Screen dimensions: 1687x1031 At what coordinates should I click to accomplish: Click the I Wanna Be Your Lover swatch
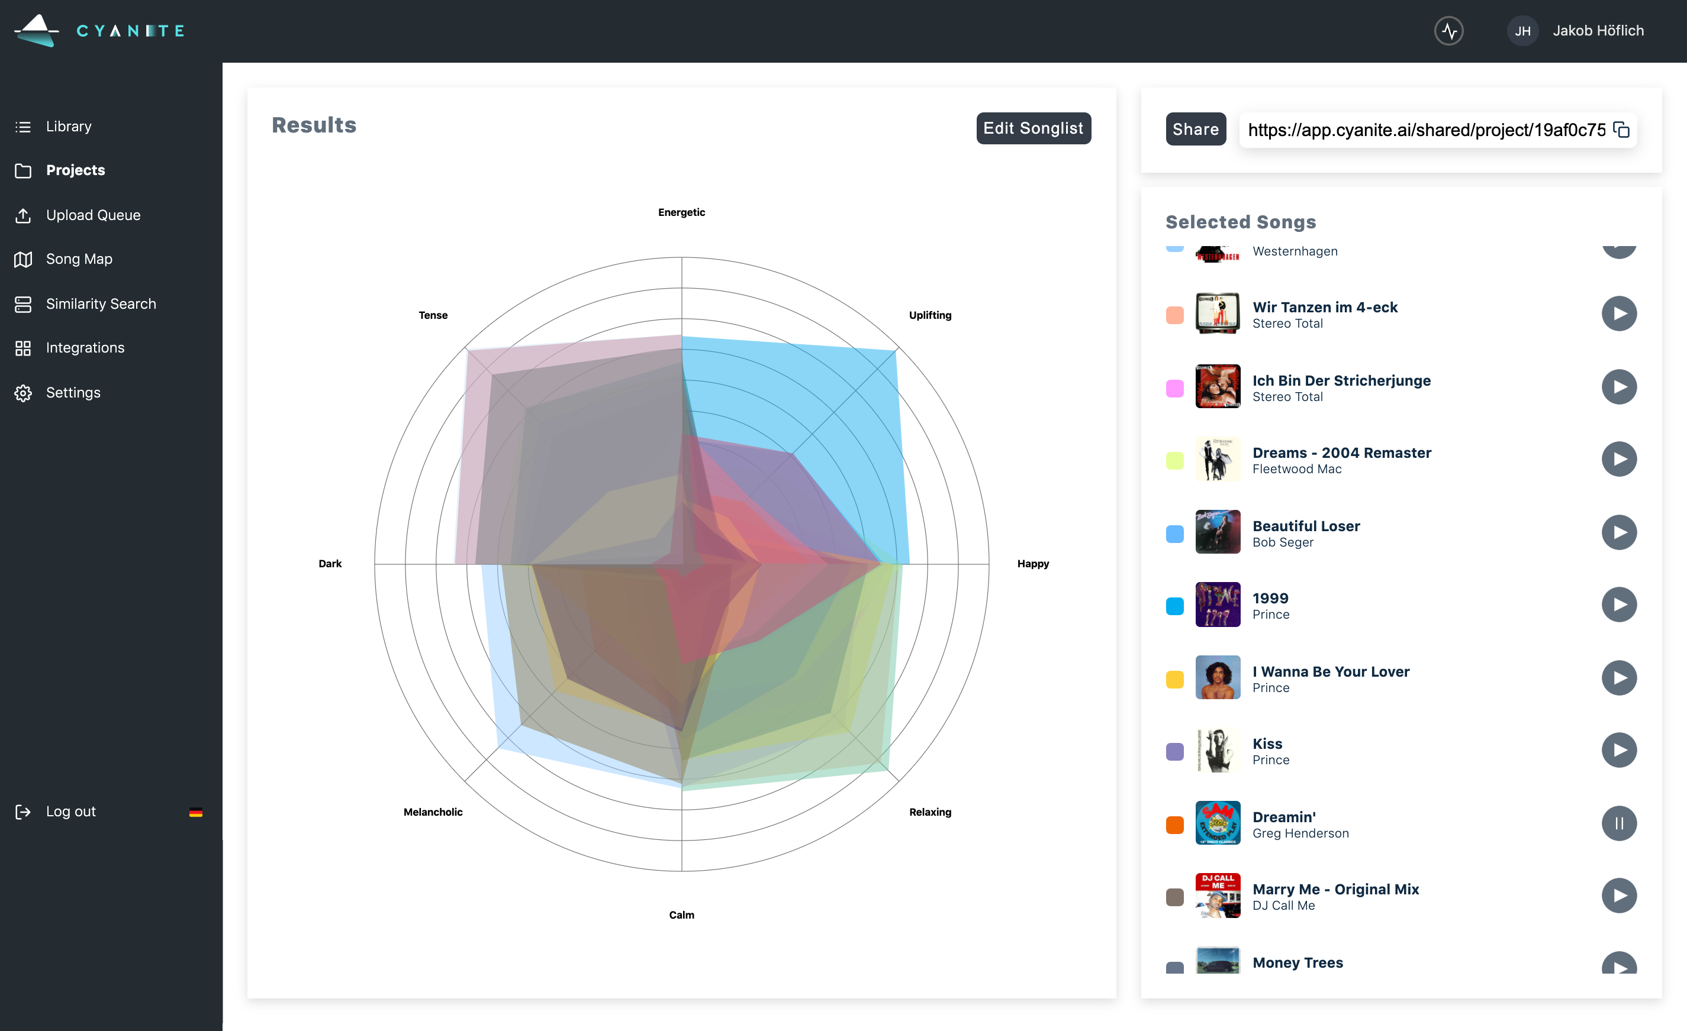(1174, 680)
